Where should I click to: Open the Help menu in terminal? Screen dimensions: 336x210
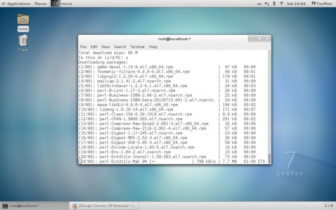pyautogui.click(x=153, y=47)
